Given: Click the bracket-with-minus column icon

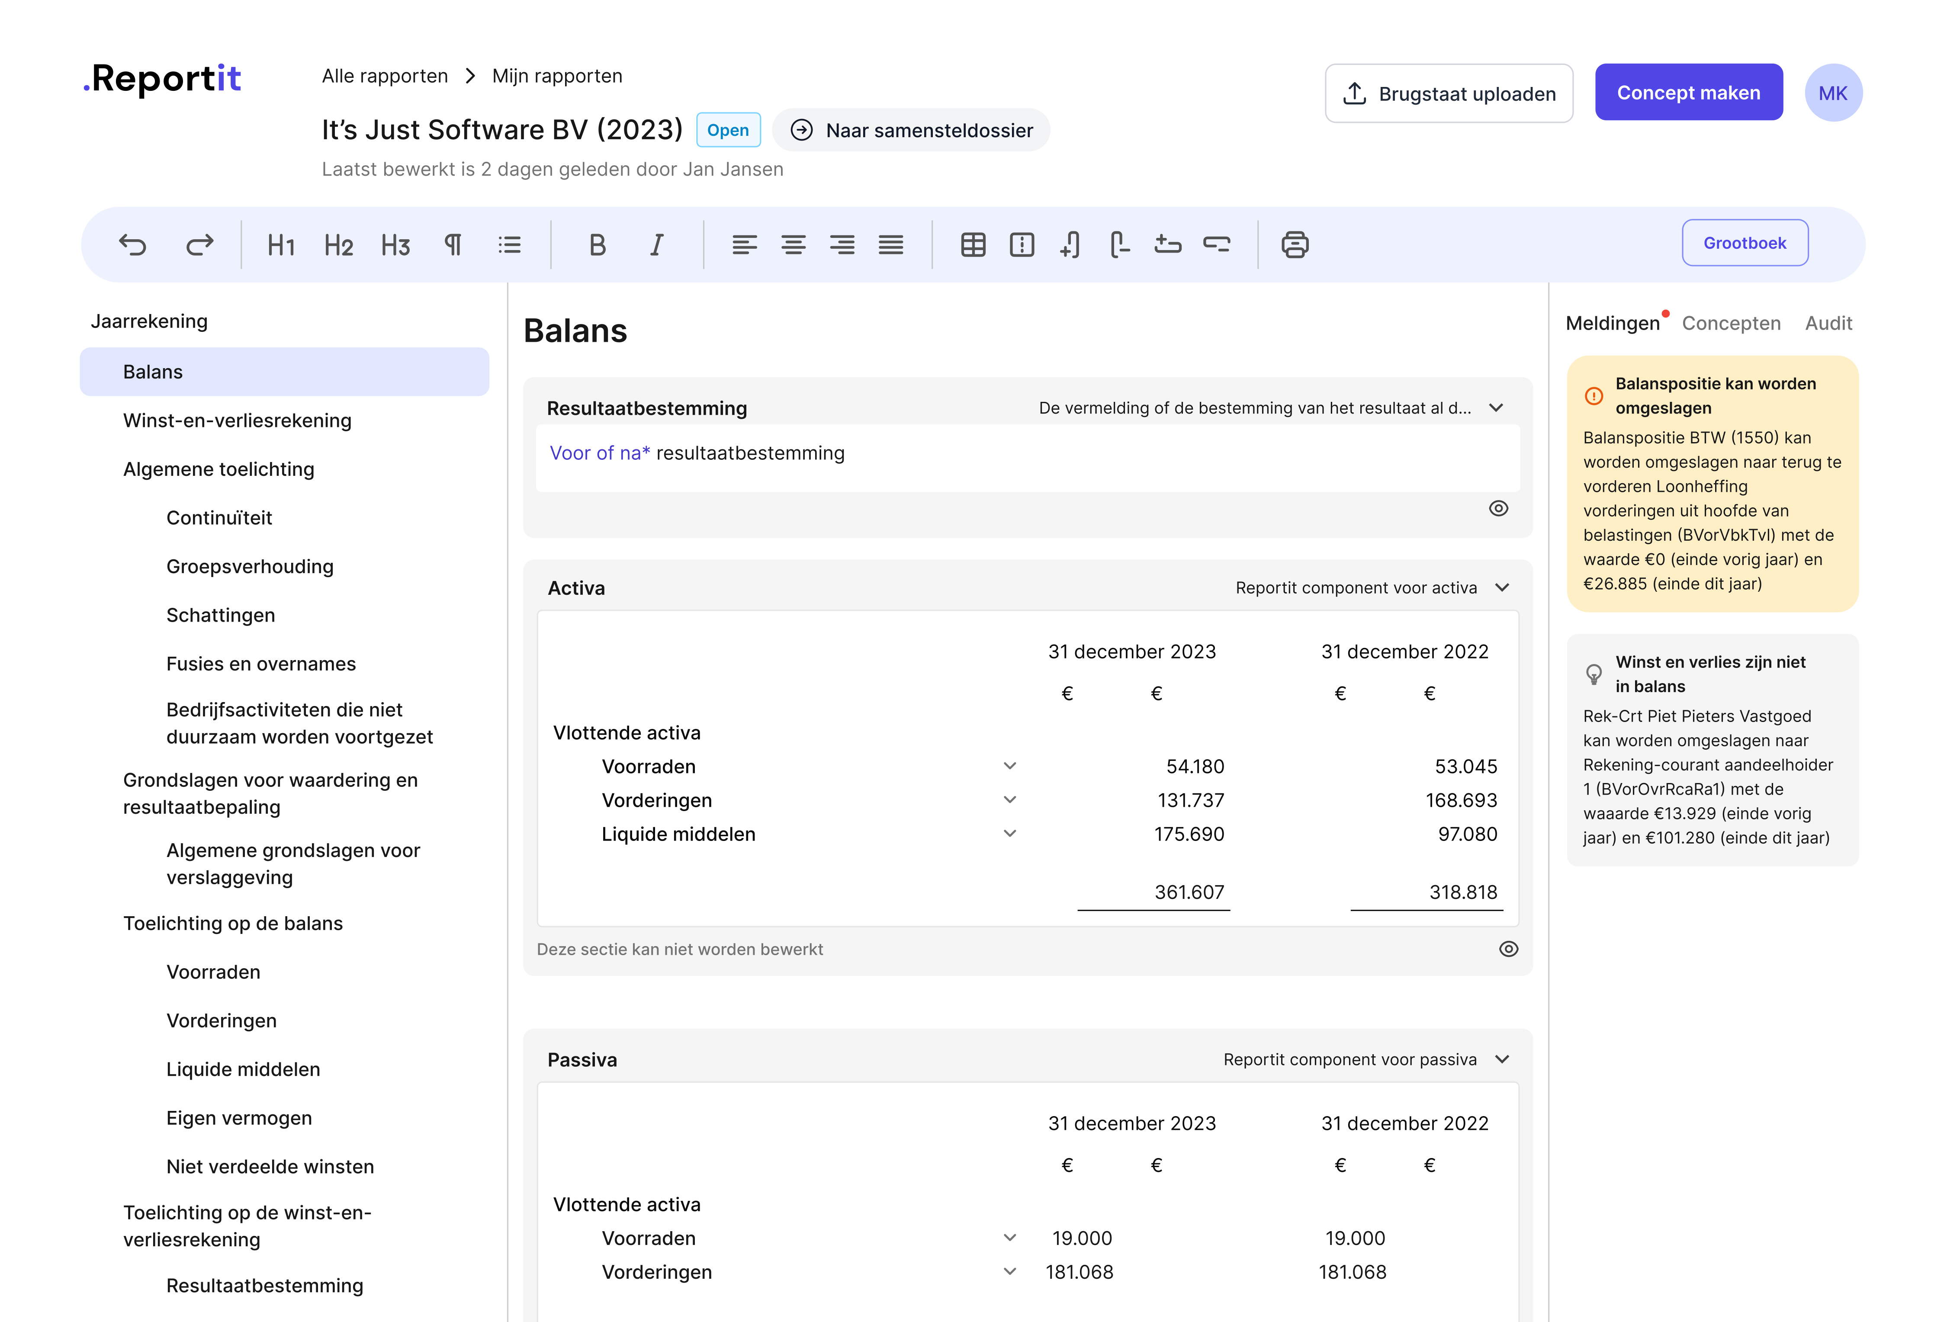Looking at the screenshot, I should coord(1119,244).
